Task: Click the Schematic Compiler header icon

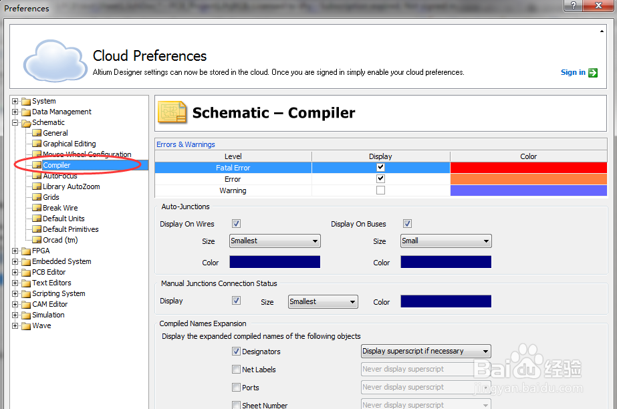Action: pyautogui.click(x=172, y=112)
